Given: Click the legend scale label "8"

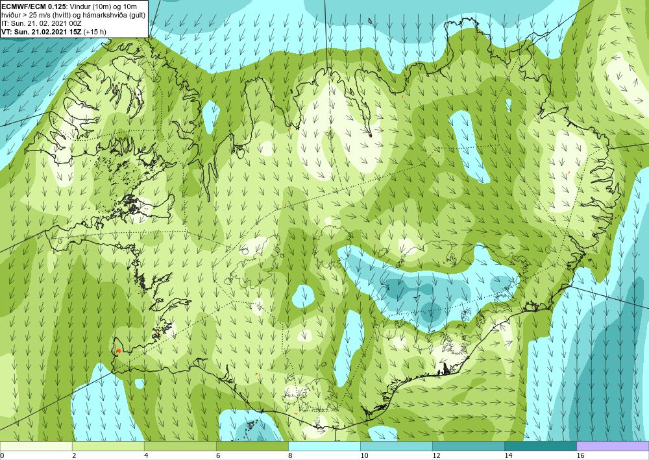Looking at the screenshot, I should coord(290,456).
